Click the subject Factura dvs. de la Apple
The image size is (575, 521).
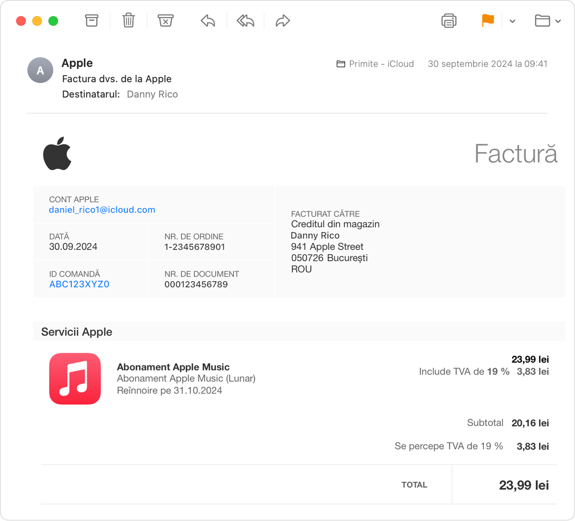point(117,79)
